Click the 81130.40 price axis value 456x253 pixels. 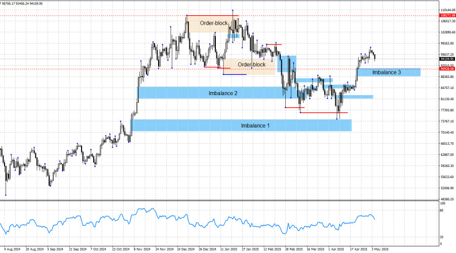447,99
